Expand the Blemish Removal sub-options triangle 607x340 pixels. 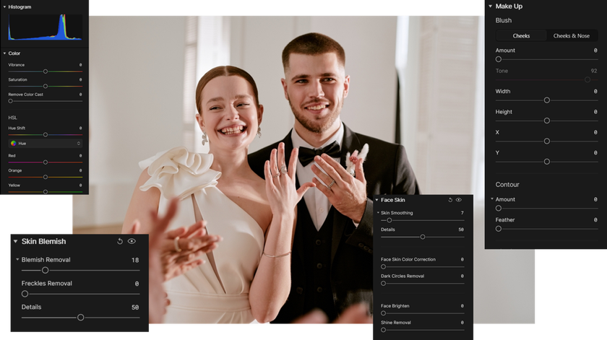point(17,260)
